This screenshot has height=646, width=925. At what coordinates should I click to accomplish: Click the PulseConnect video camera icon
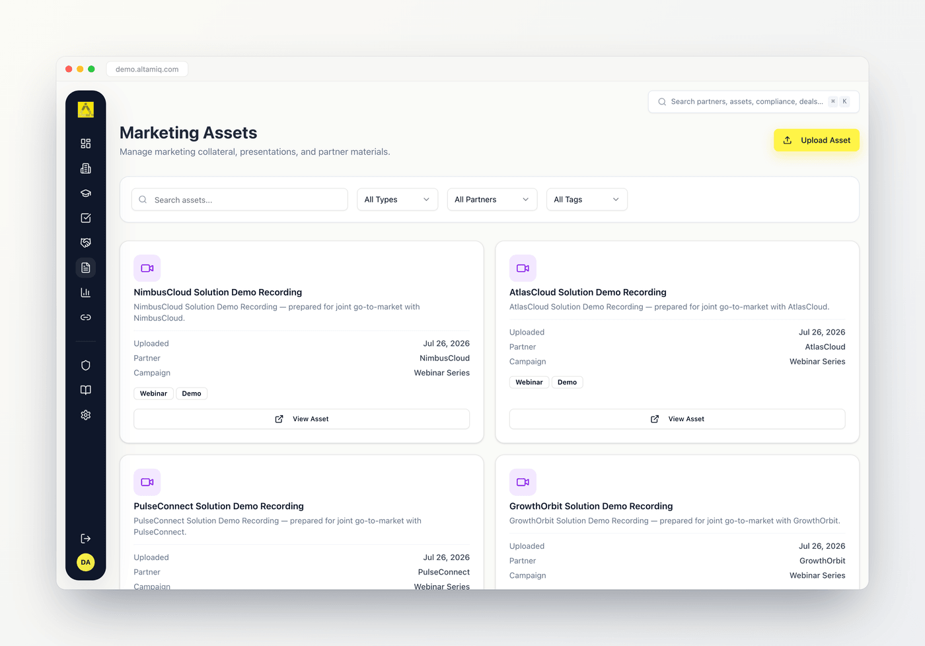click(x=147, y=482)
